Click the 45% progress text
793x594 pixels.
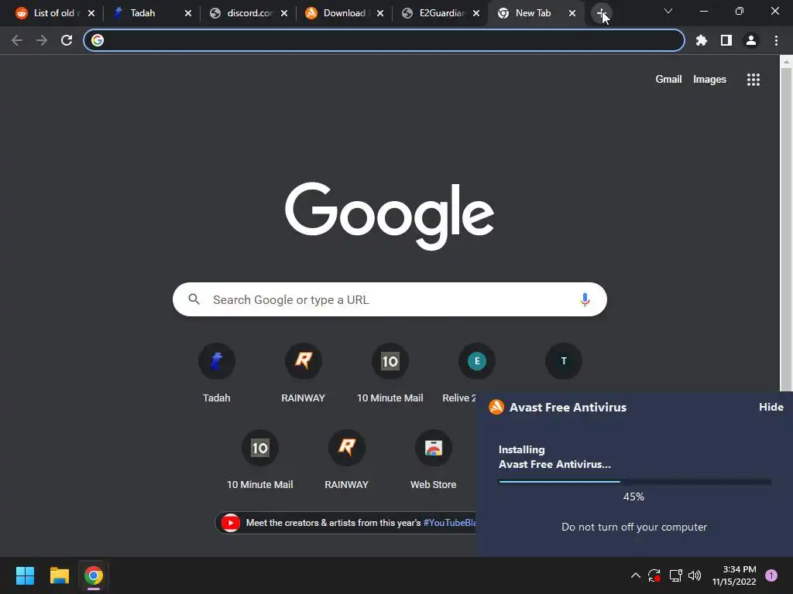[633, 497]
